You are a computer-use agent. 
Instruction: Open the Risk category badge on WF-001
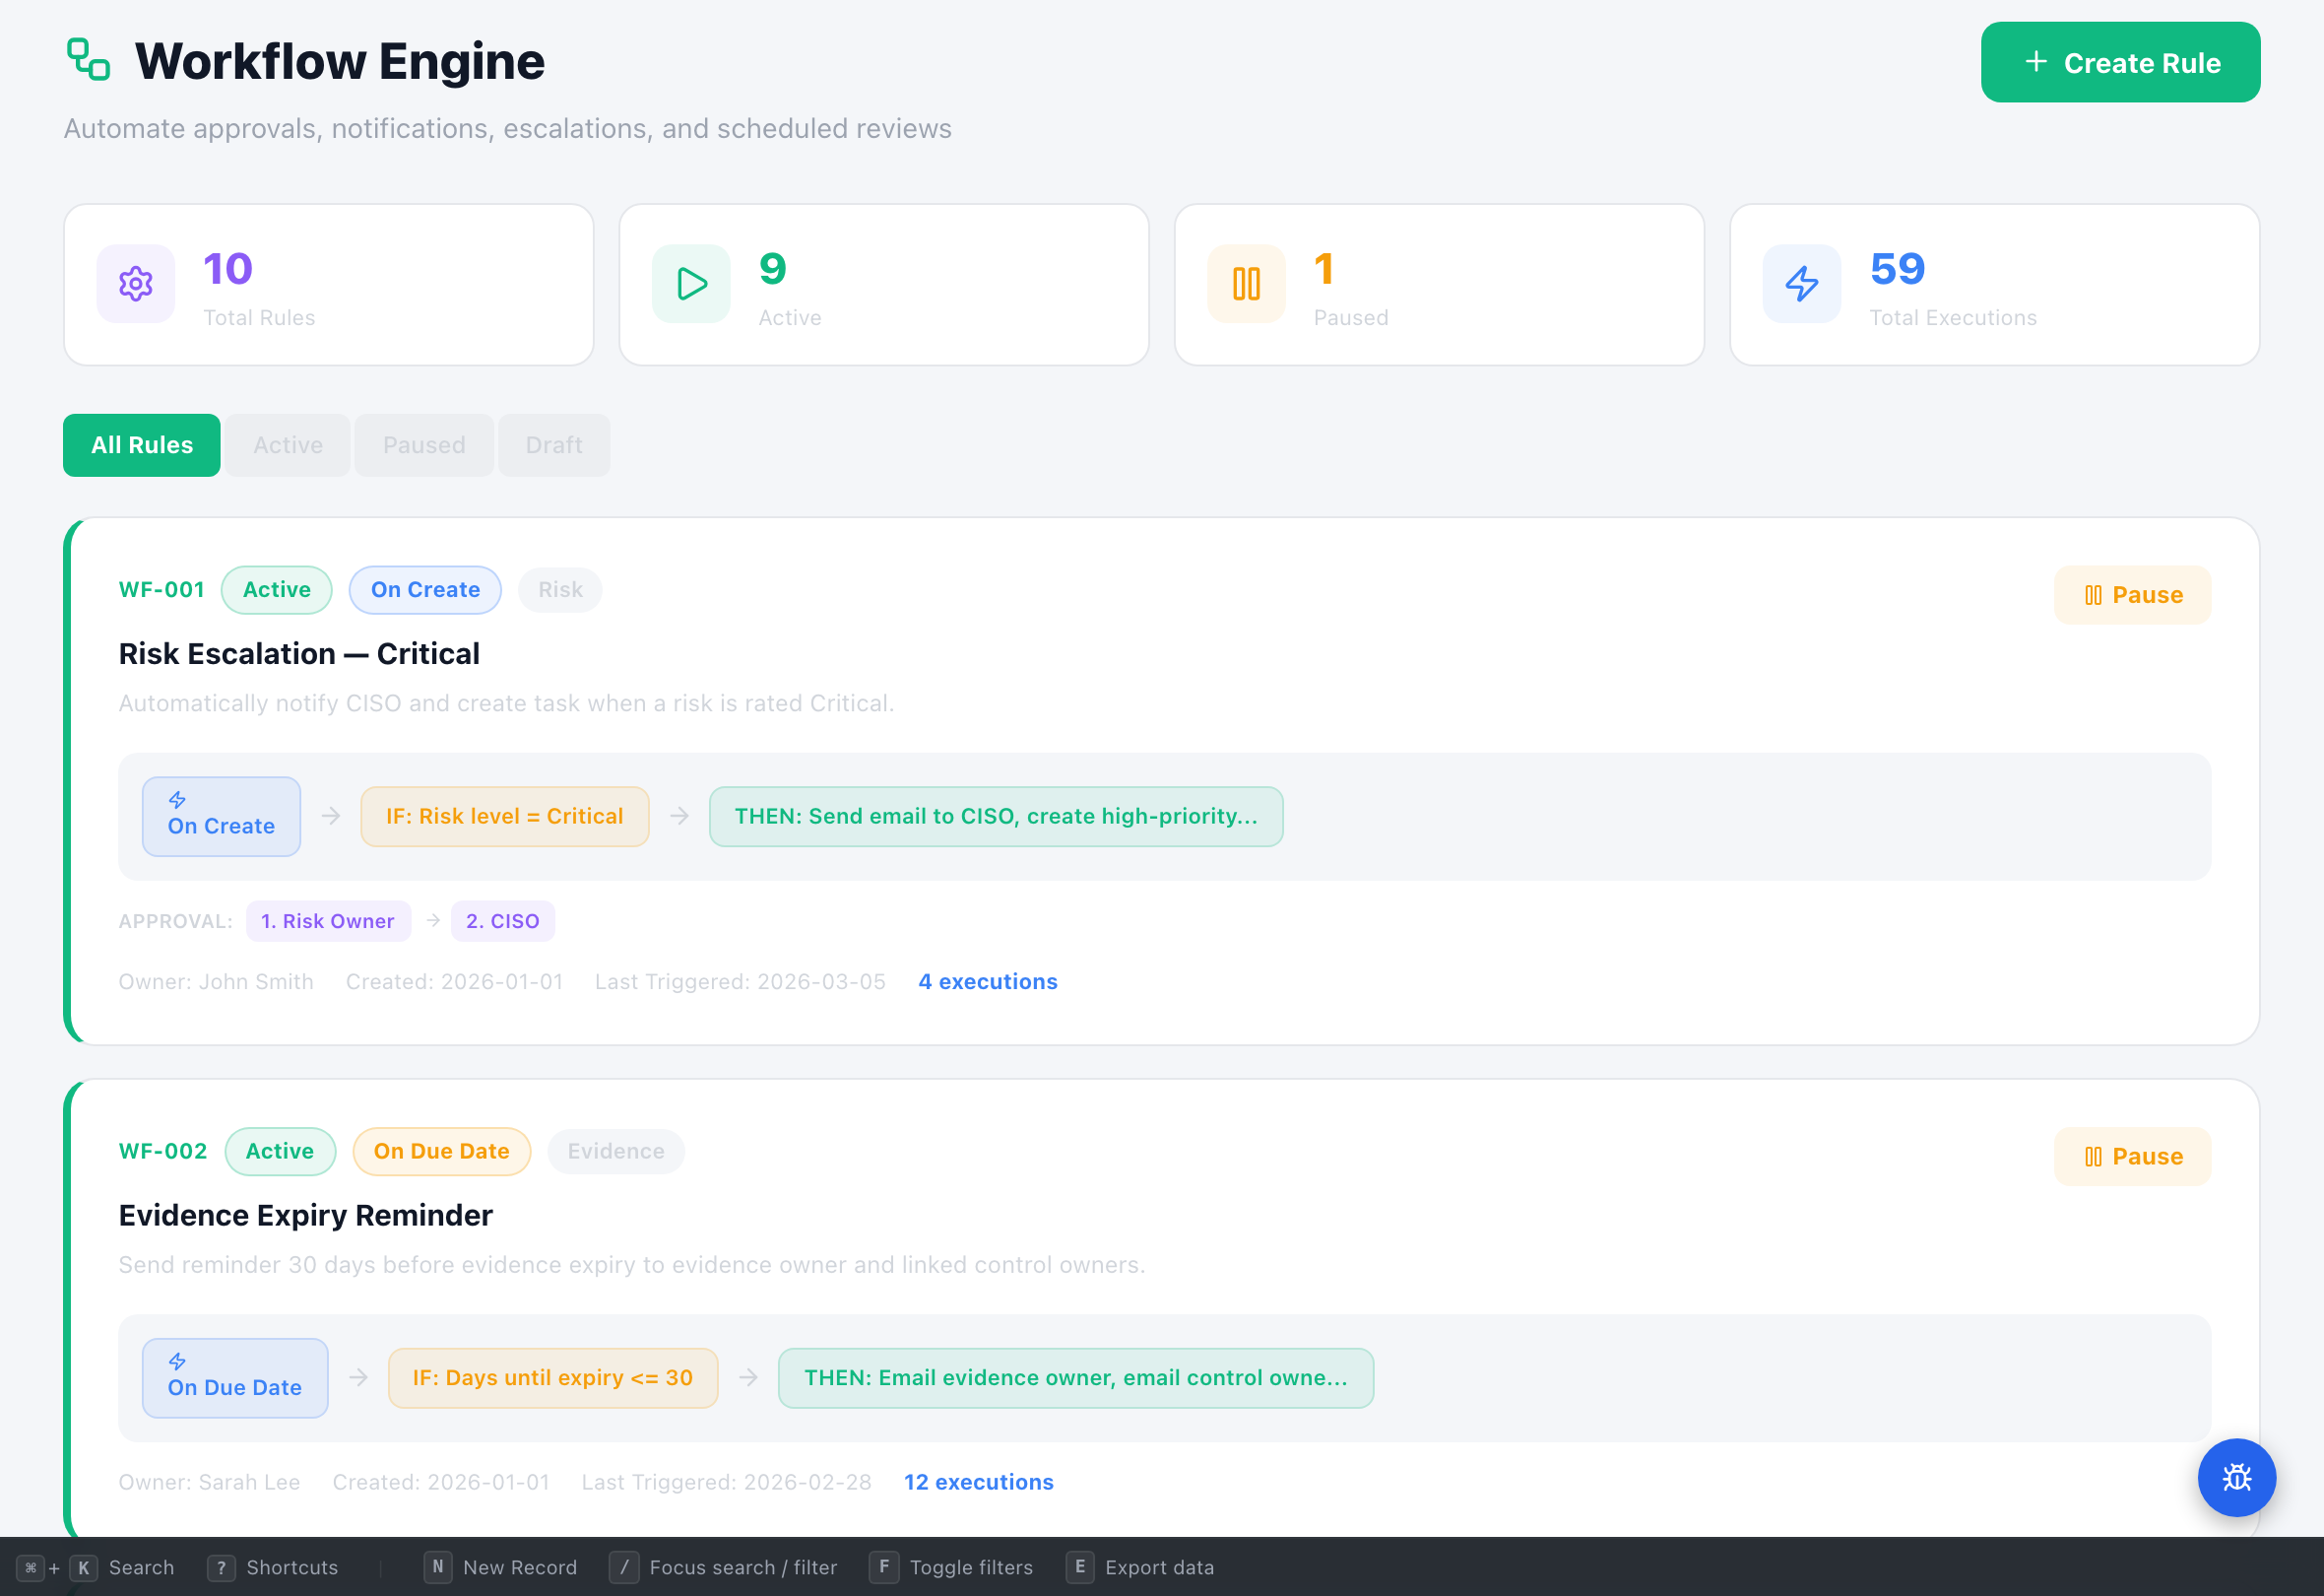point(559,589)
